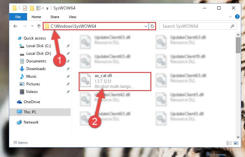The width and height of the screenshot is (245, 157).
Task: Click Properties icon in quick access toolbar
Action: tap(25, 8)
